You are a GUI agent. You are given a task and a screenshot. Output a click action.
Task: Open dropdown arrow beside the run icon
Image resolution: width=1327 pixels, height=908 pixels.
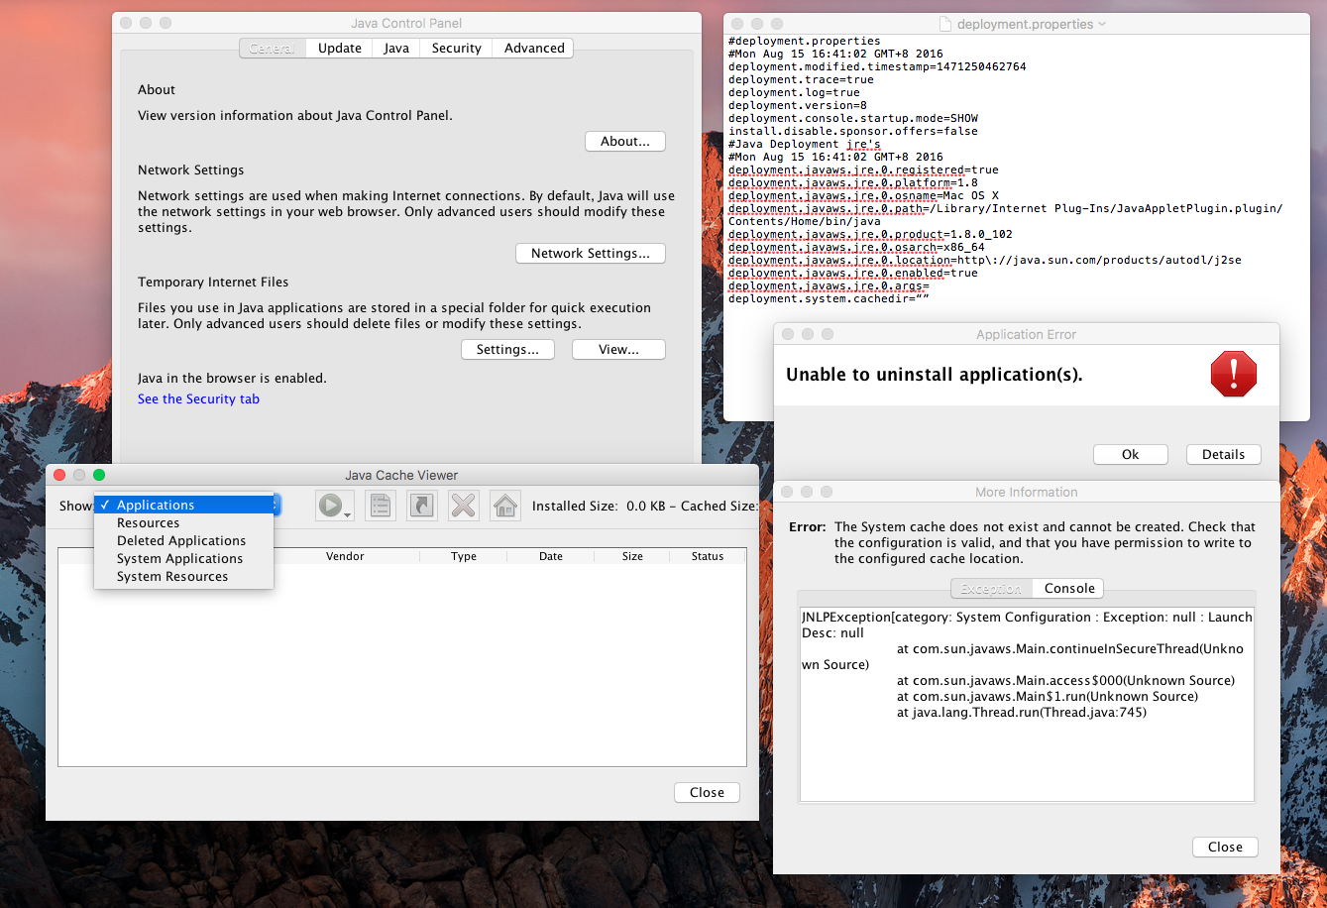click(x=348, y=514)
